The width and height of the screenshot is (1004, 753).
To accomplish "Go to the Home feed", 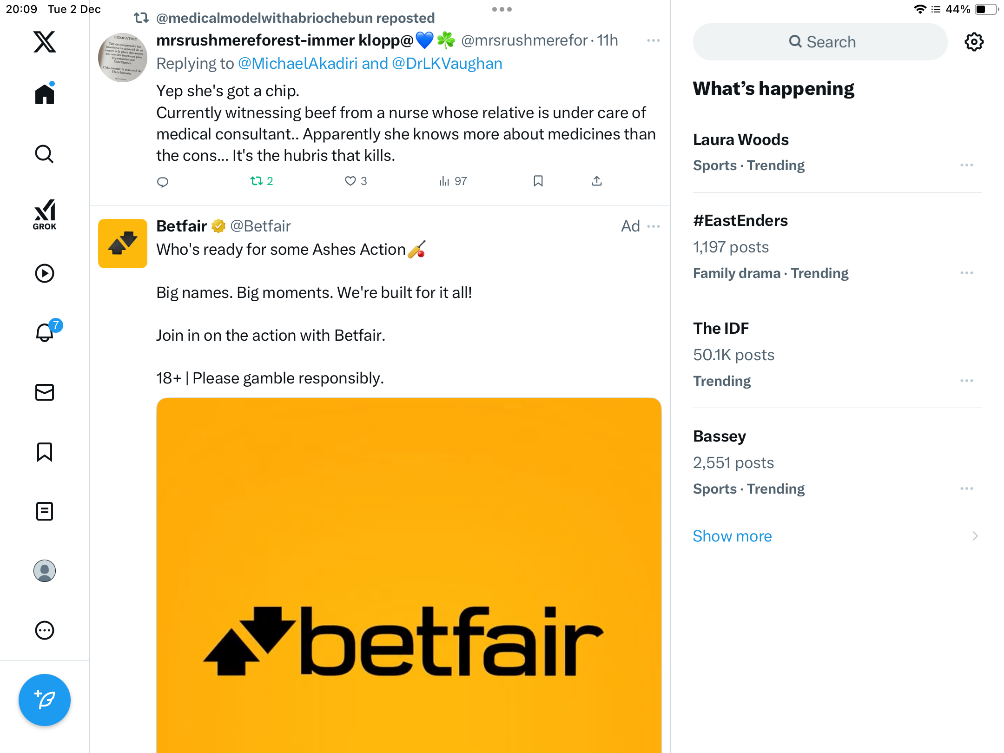I will tap(45, 94).
